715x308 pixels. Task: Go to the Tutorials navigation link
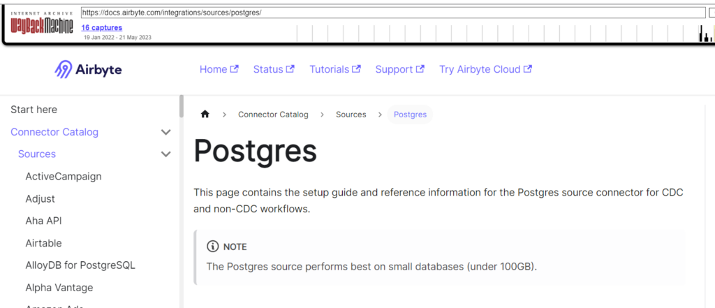click(x=334, y=69)
